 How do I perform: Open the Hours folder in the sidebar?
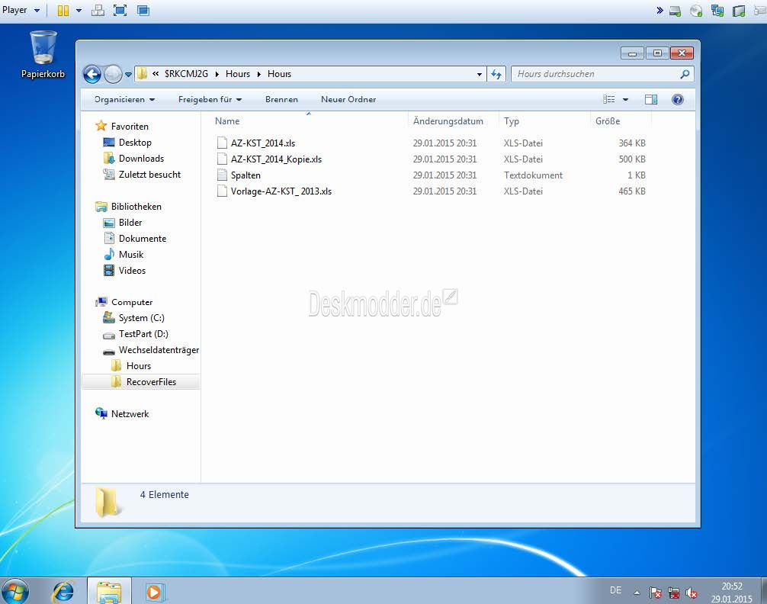point(138,366)
